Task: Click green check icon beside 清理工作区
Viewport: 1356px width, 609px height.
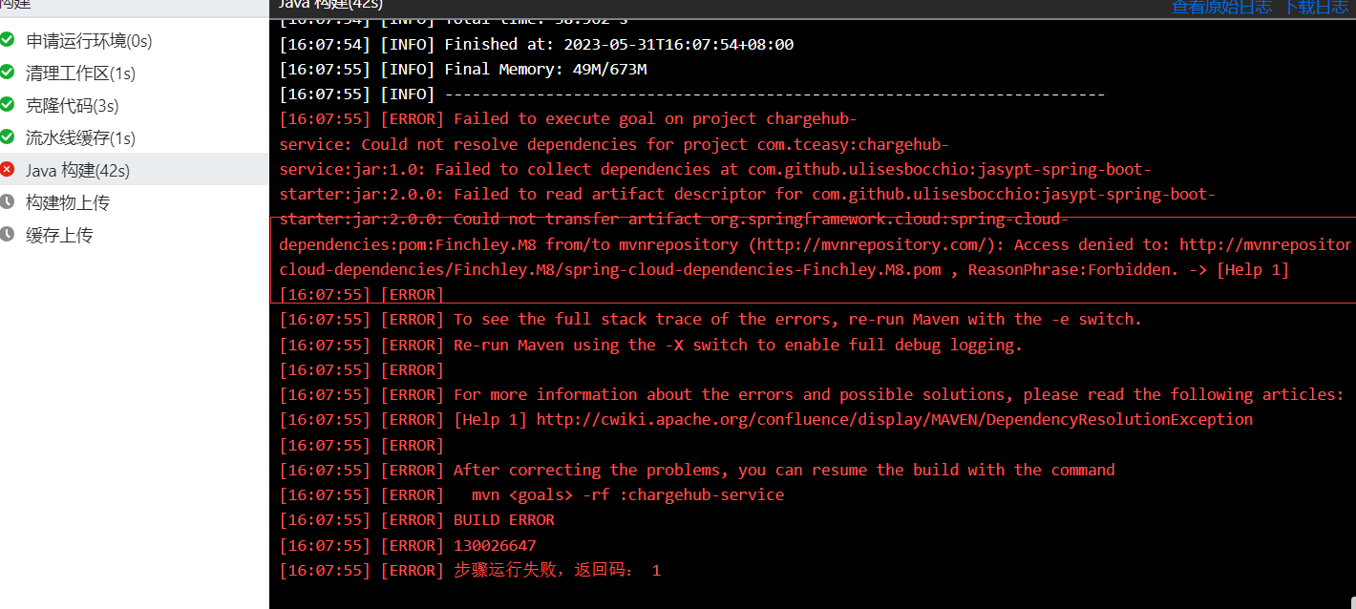Action: (7, 73)
